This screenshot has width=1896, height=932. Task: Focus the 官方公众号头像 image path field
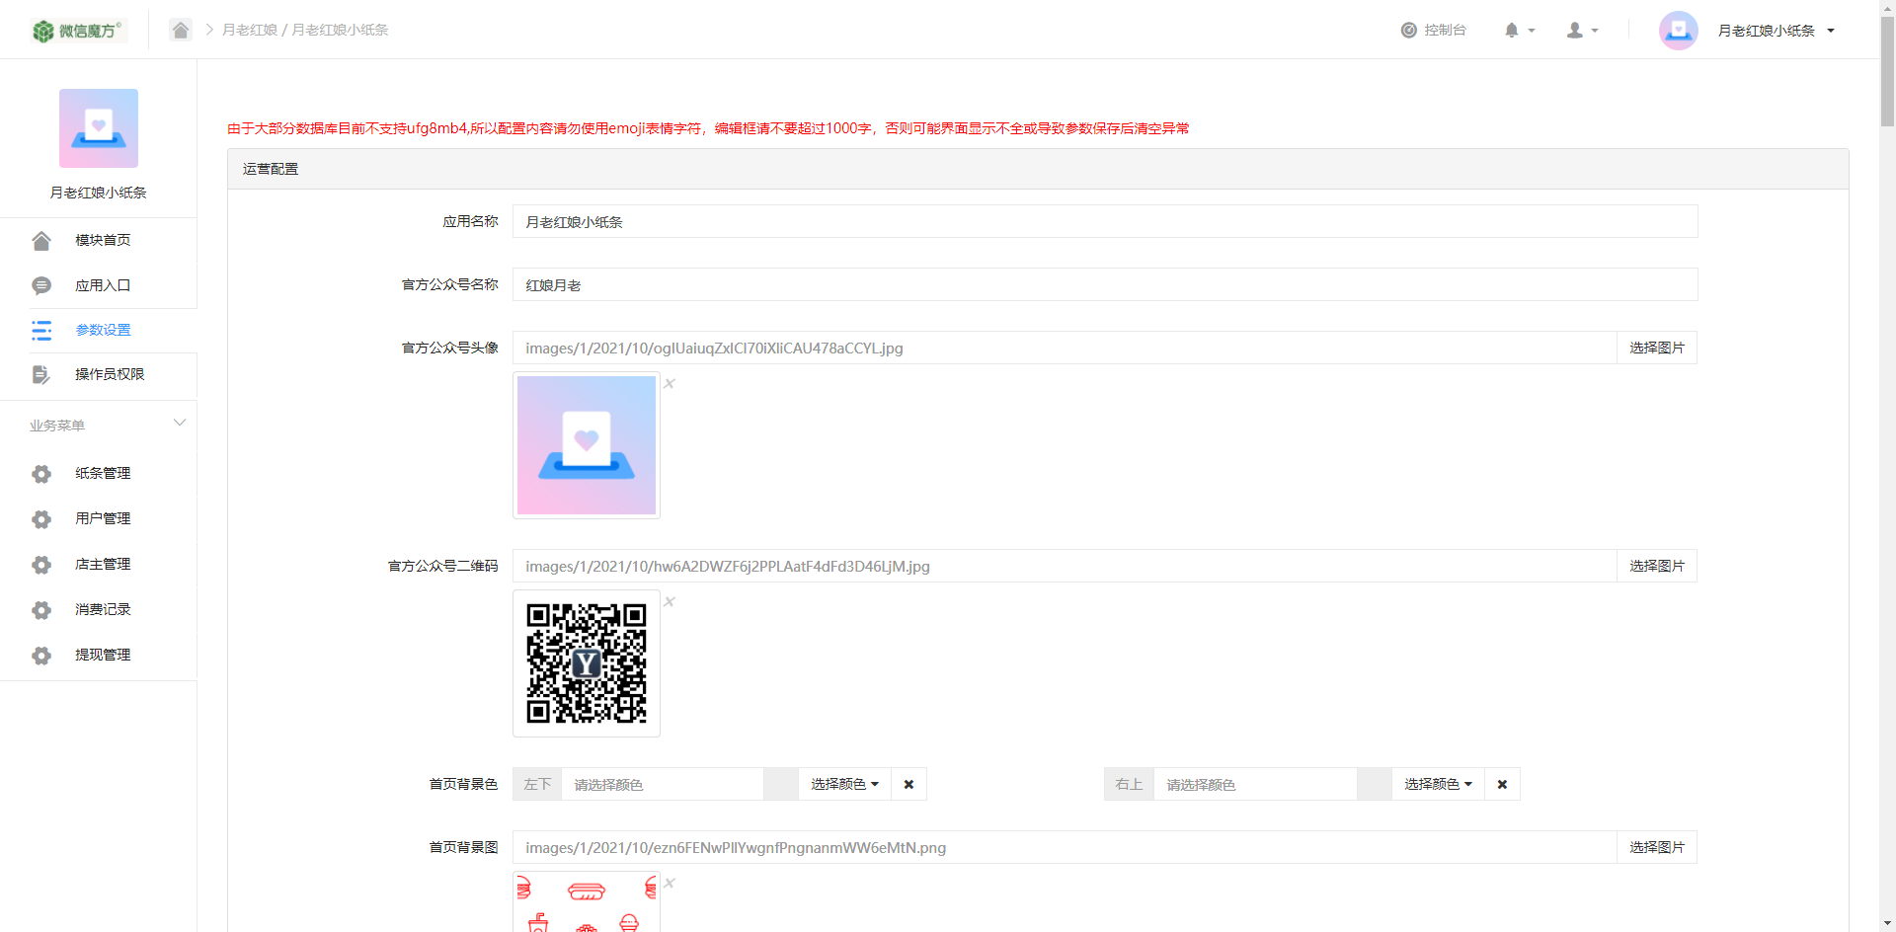1065,348
